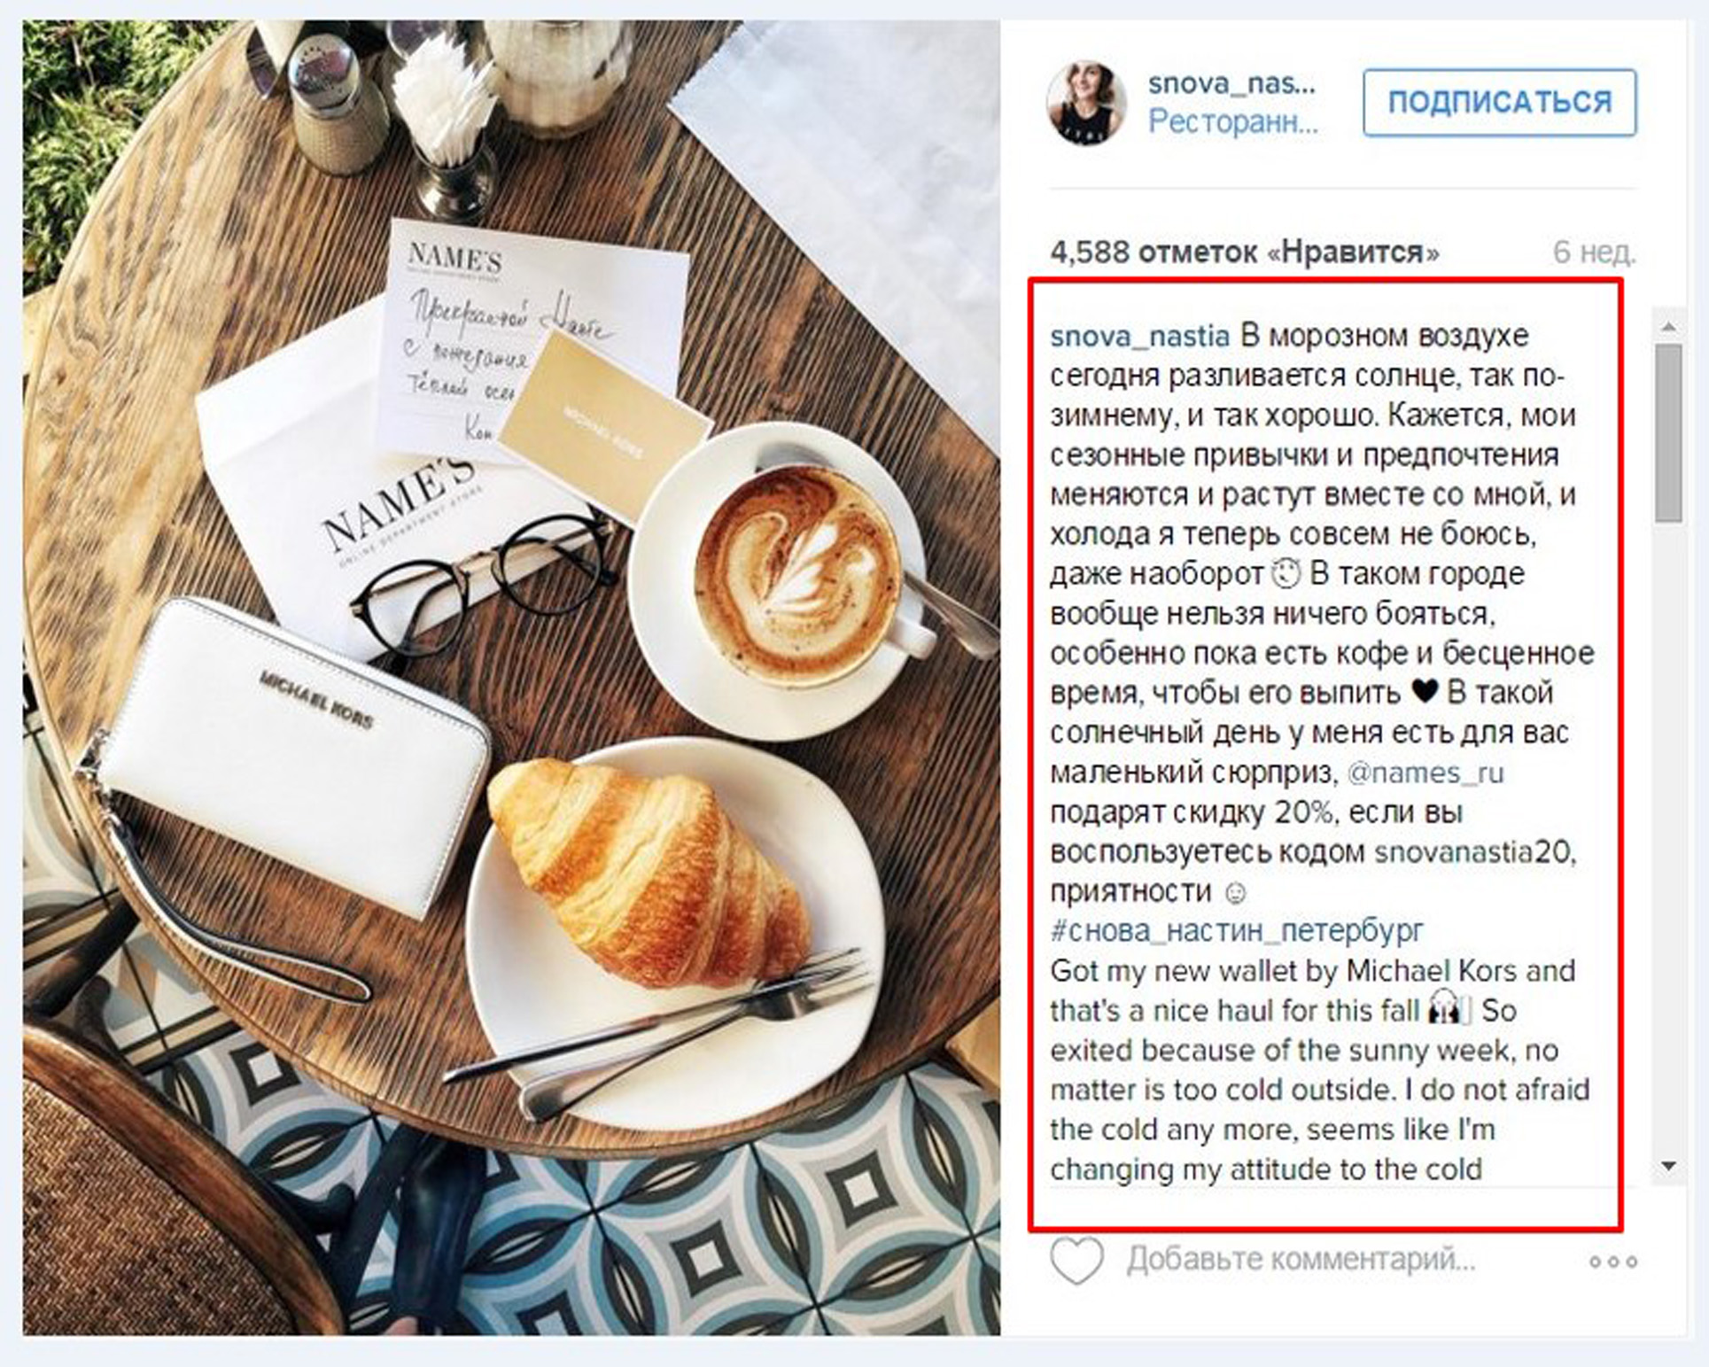Open the #снова_настин_петербург hashtag
This screenshot has width=1709, height=1367.
[x=1237, y=931]
